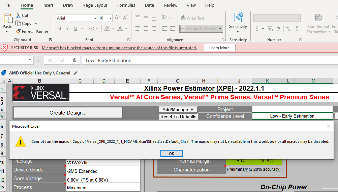The width and height of the screenshot is (338, 192).
Task: Switch to the Page Layout tab
Action: pyautogui.click(x=95, y=5)
